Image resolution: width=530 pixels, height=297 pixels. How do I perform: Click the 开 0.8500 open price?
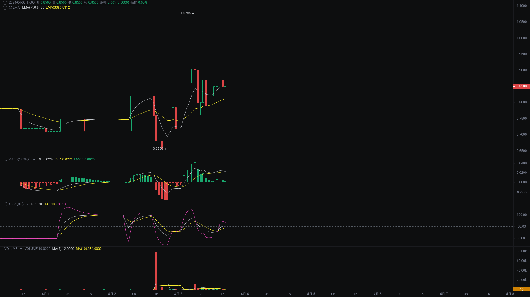pyautogui.click(x=44, y=2)
